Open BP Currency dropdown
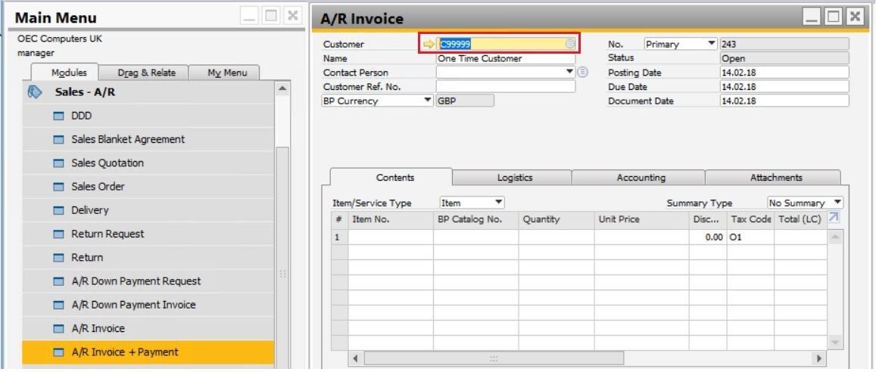The image size is (876, 372). coord(428,101)
